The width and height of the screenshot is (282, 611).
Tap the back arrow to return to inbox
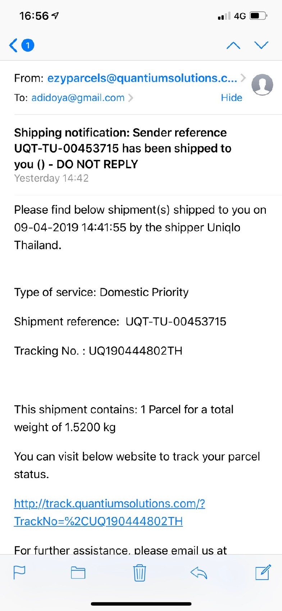(x=13, y=45)
